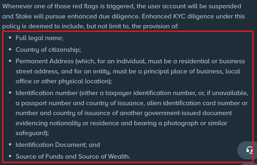This screenshot has width=257, height=165.
Task: Click the bullet before "Source of Funds"
Action: click(10, 156)
